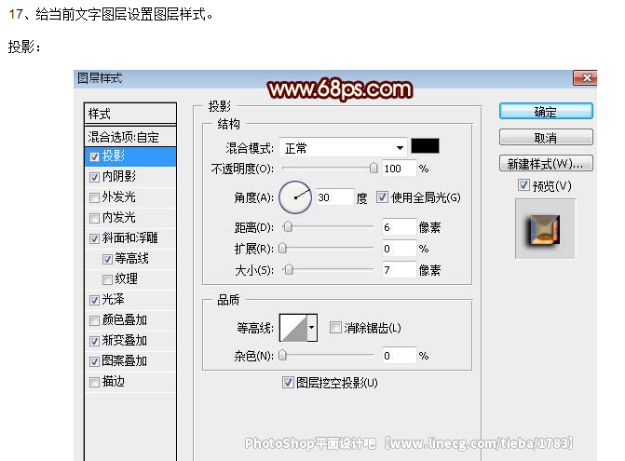The height and width of the screenshot is (461, 625).
Task: Open the 混合模式 dropdown showing 正常
Action: (x=343, y=148)
